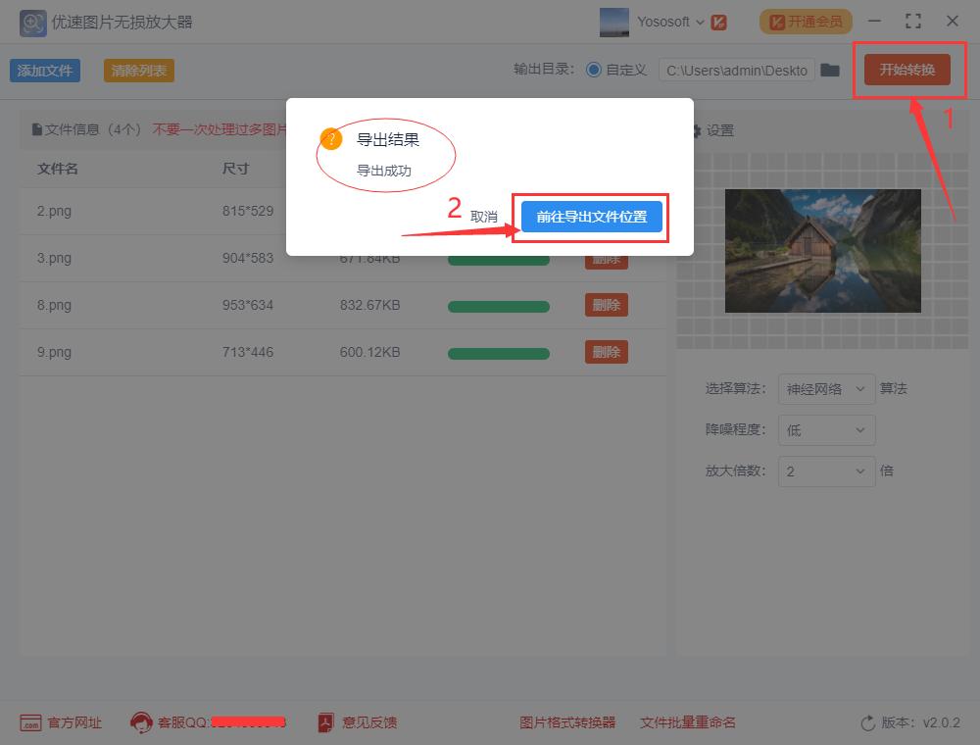The image size is (980, 745).
Task: Click the fullscreen toggle in the title bar
Action: click(913, 21)
